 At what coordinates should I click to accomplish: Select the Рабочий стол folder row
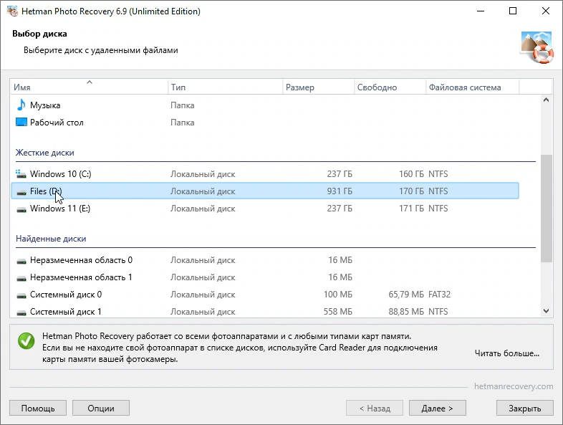[264, 122]
